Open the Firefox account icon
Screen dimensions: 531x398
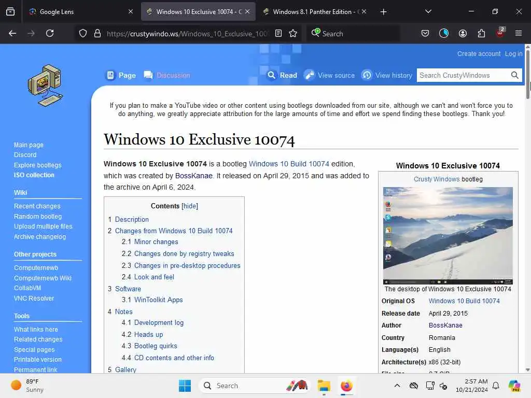(x=463, y=33)
